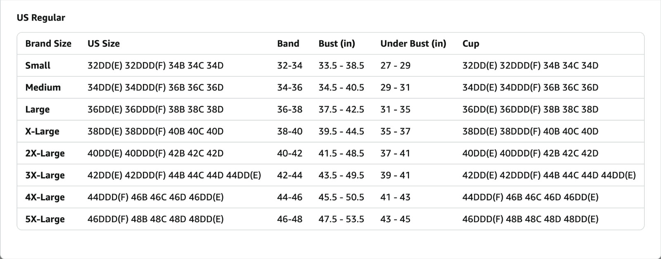The height and width of the screenshot is (259, 661).
Task: Select the 4X-Large row label
Action: tap(45, 197)
